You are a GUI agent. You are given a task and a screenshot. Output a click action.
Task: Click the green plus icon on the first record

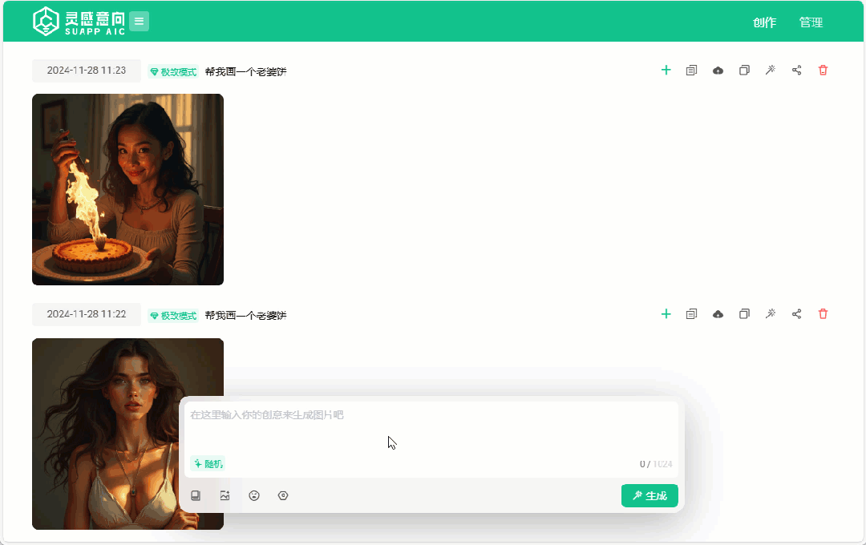pyautogui.click(x=666, y=71)
